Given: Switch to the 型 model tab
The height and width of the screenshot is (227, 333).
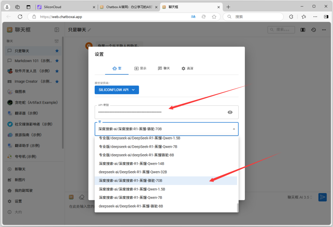Looking at the screenshot, I should [x=117, y=68].
